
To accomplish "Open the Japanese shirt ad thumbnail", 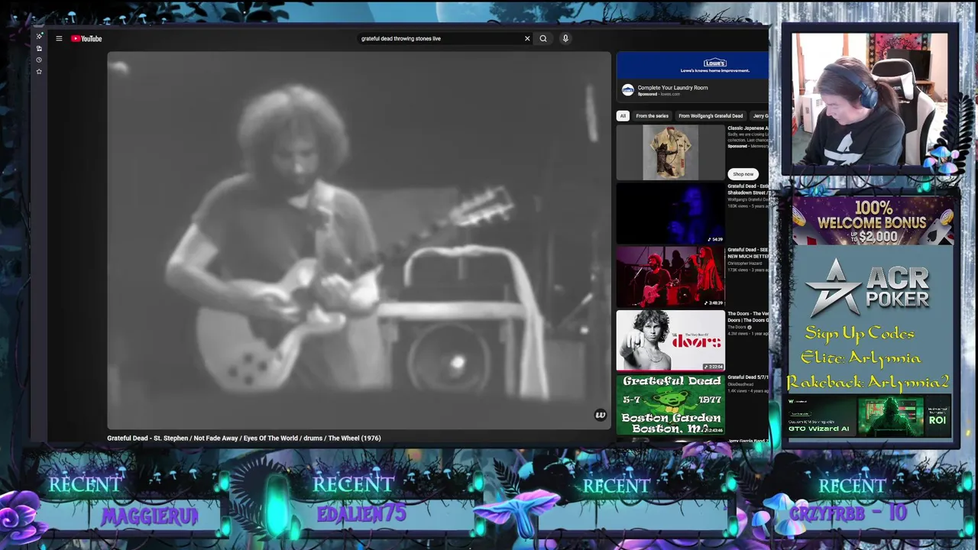I will coord(670,153).
